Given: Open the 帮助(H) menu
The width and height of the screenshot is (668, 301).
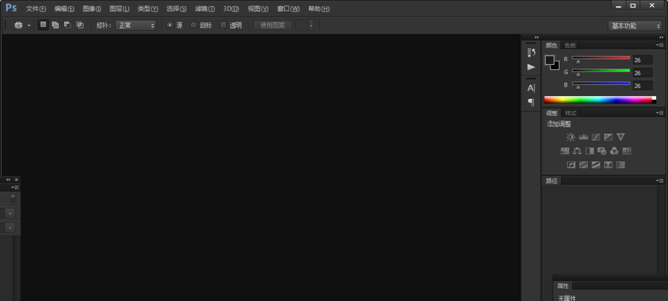Looking at the screenshot, I should pos(319,9).
